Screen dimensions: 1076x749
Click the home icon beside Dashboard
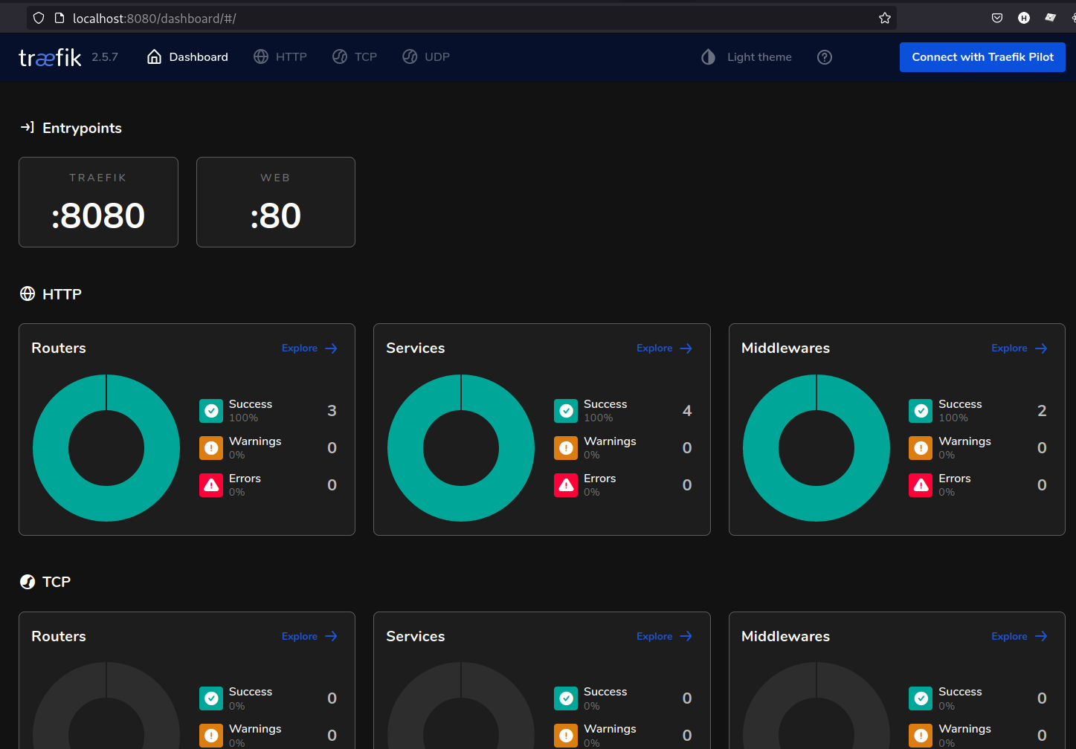[153, 56]
